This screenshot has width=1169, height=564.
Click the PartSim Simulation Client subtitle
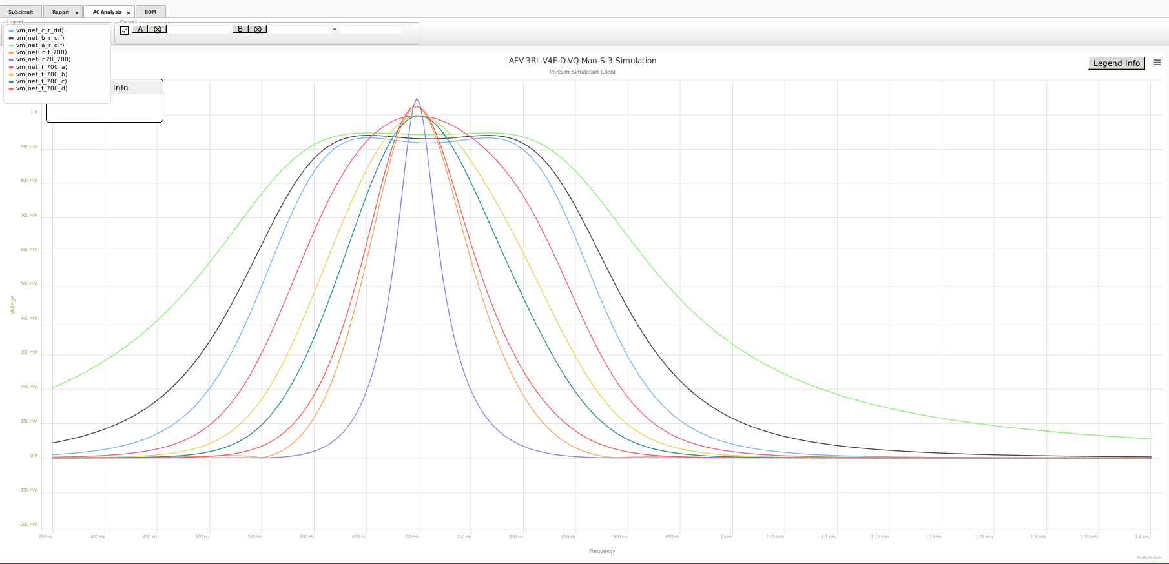583,72
